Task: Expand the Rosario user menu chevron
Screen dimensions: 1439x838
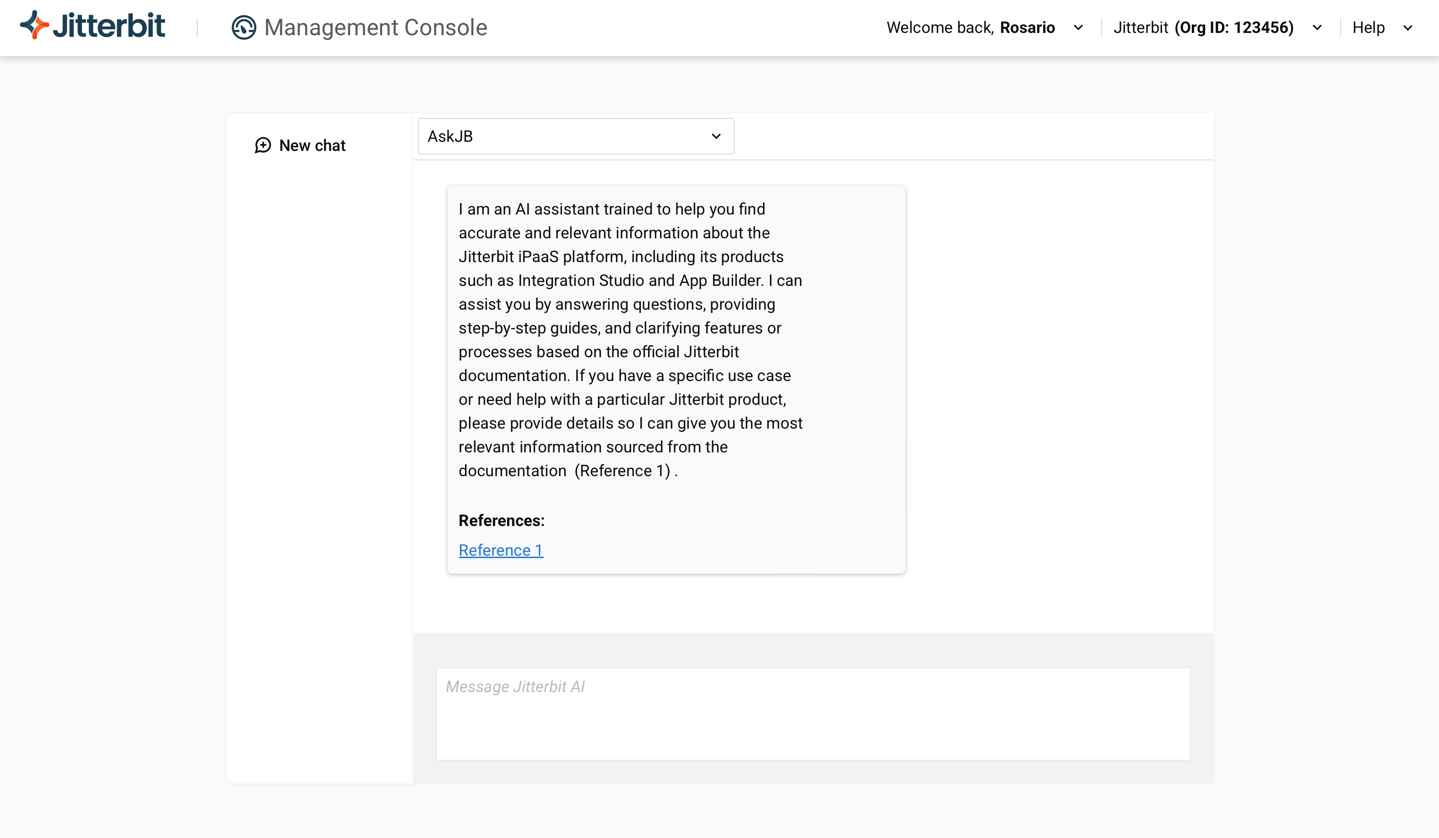Action: 1078,27
